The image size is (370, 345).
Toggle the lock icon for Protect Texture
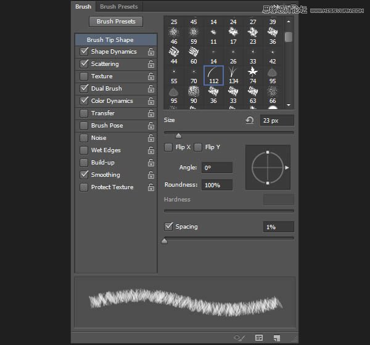tap(151, 187)
